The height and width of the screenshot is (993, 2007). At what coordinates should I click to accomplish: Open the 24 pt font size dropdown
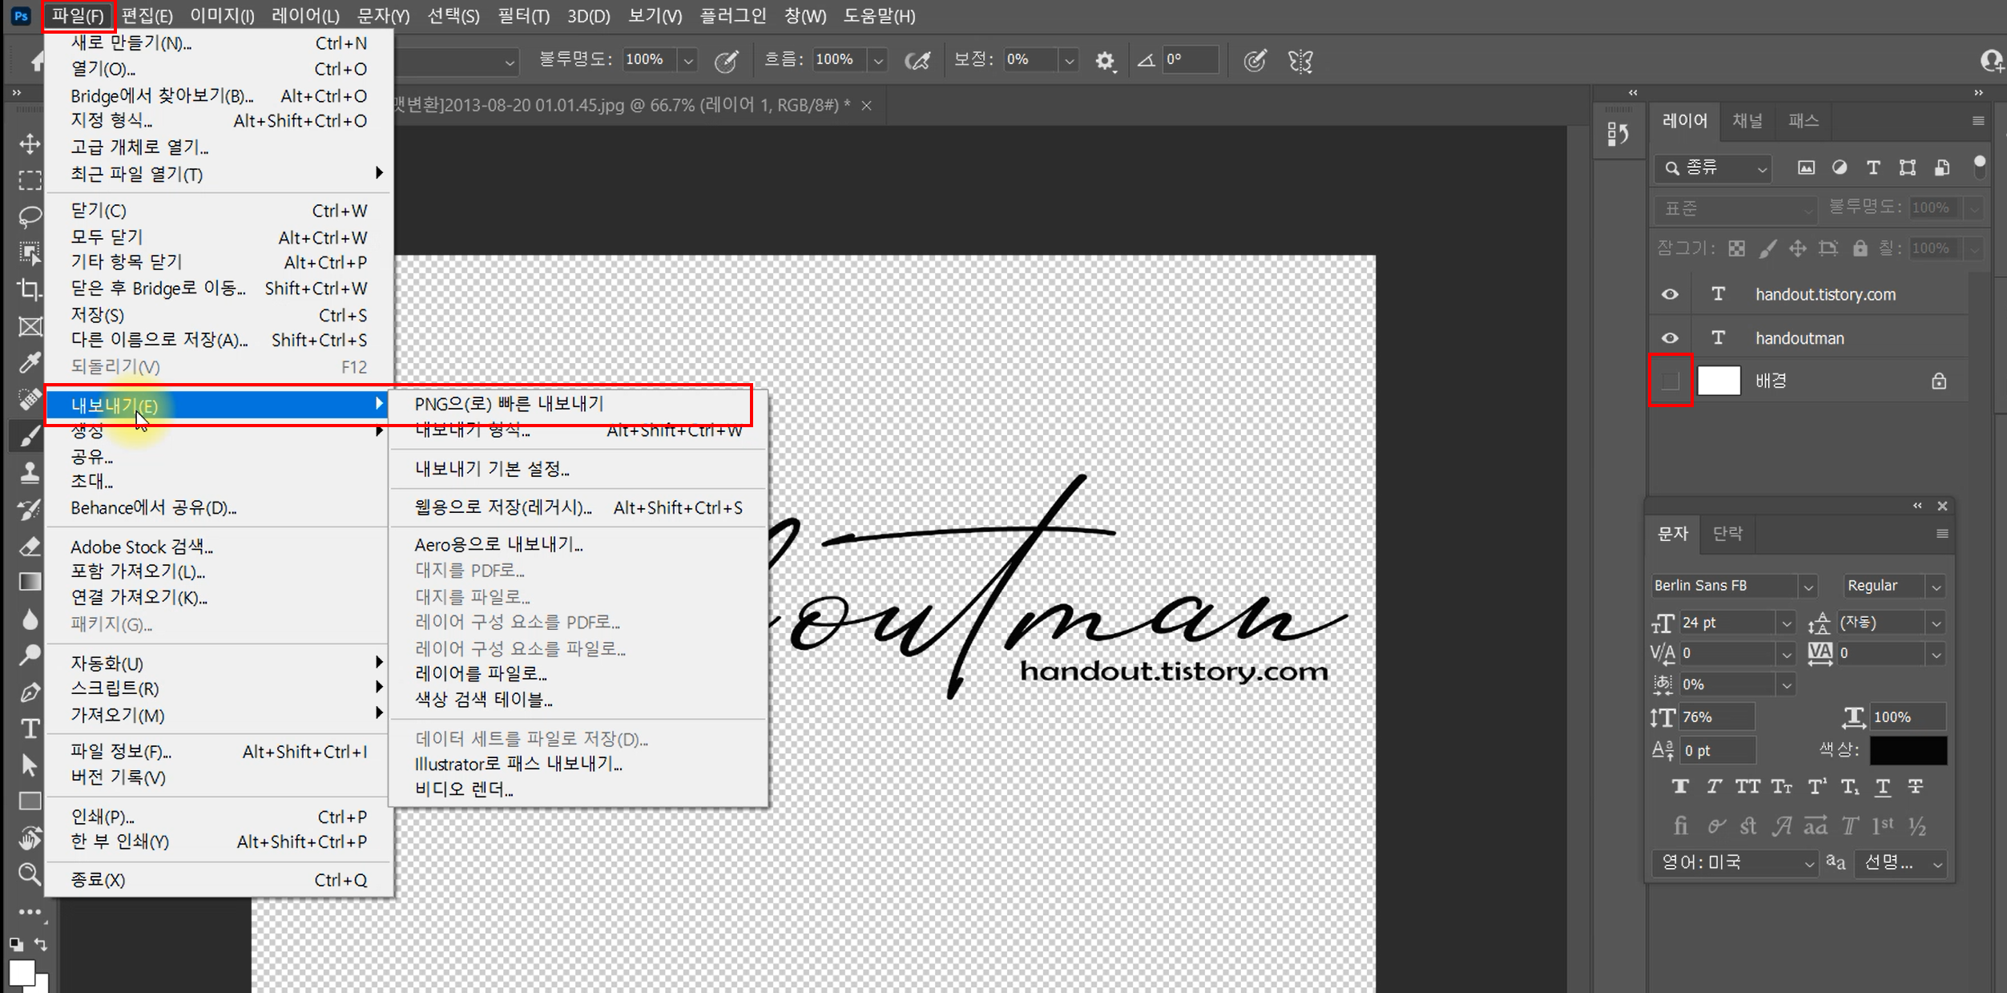coord(1786,623)
